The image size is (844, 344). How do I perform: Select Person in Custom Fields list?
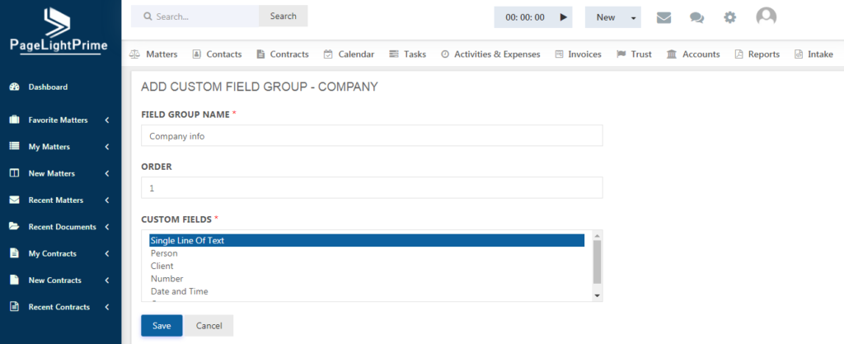coord(367,253)
